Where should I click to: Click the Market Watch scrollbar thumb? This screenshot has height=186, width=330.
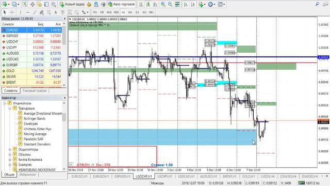coord(64,35)
